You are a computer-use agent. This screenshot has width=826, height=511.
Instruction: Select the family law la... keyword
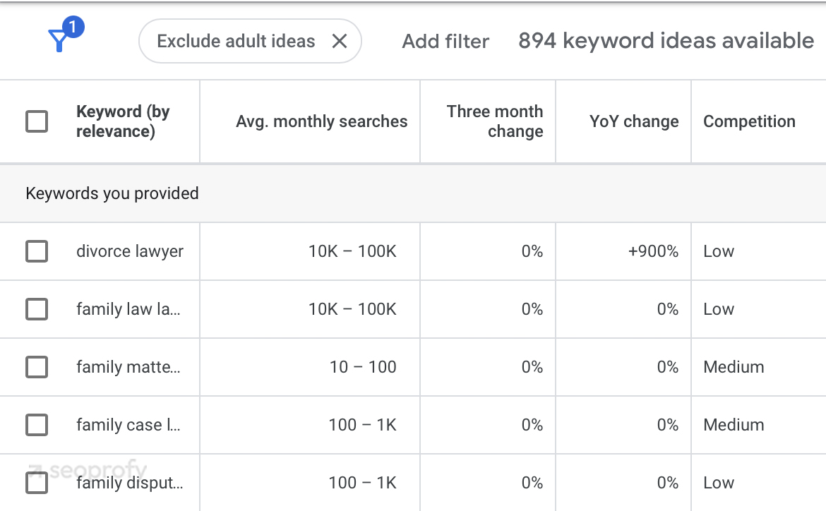coord(128,309)
